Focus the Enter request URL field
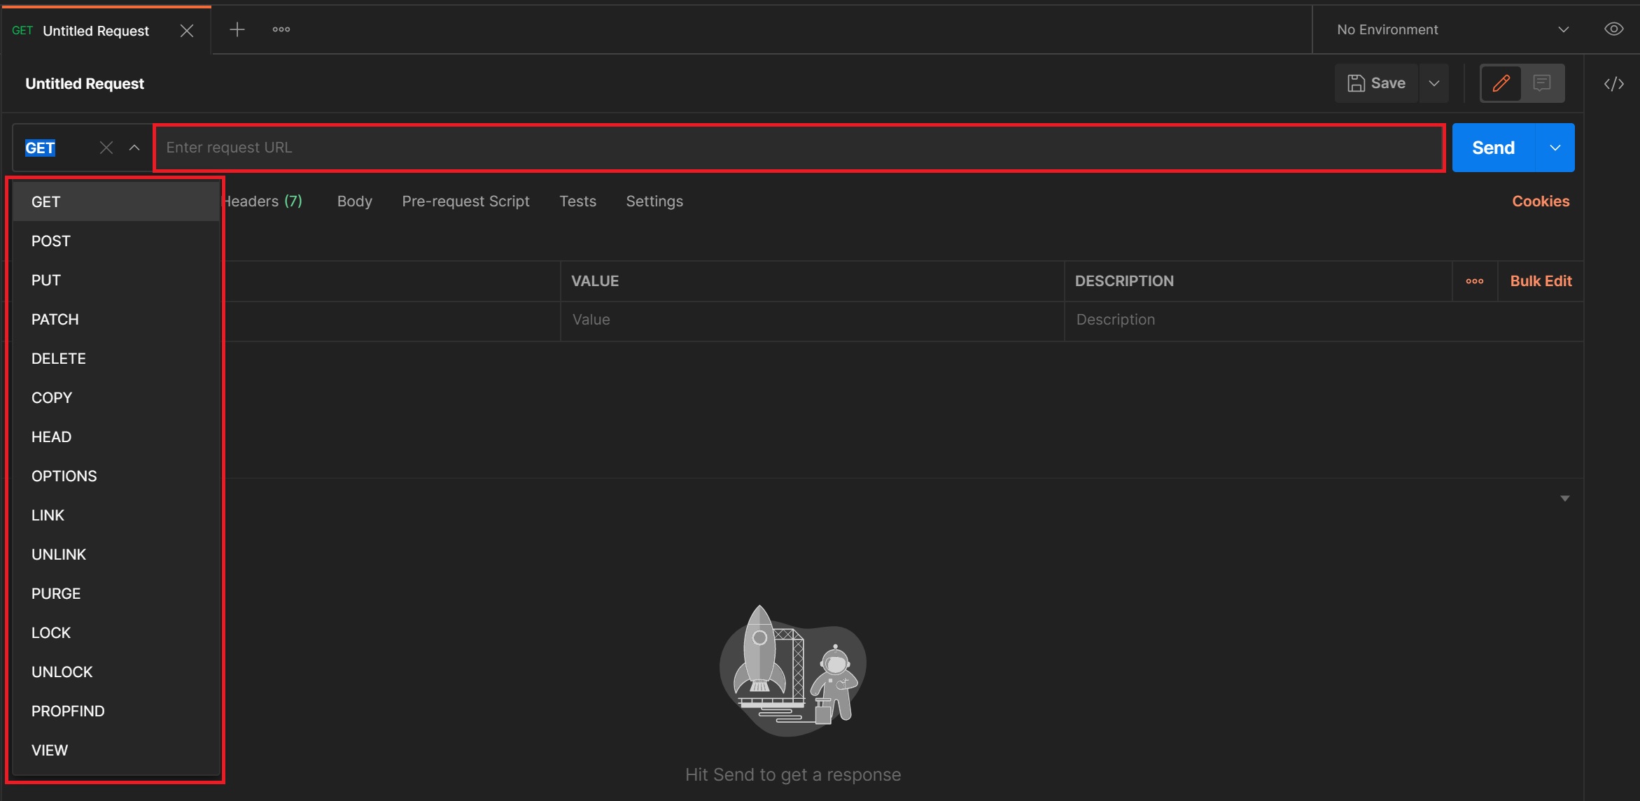Viewport: 1640px width, 801px height. [x=798, y=148]
